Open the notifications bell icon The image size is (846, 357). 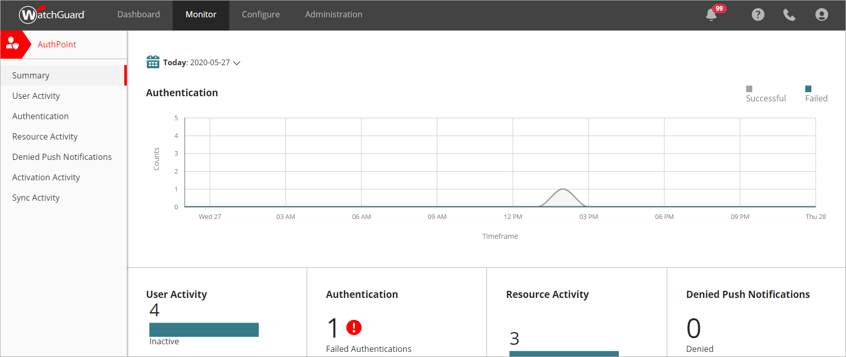(x=712, y=15)
